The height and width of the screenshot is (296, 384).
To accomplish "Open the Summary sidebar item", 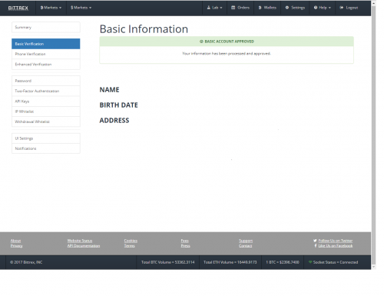I will pyautogui.click(x=46, y=27).
